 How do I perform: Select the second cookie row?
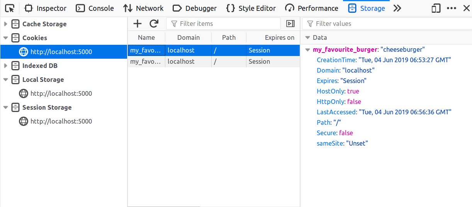[214, 61]
